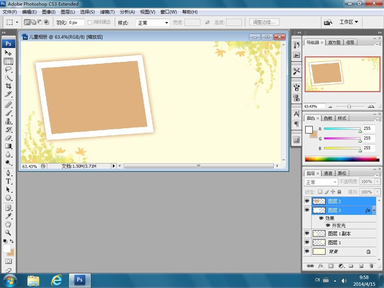Switch to the 直方图 tab
Screen dimensions: 384x288
[334, 42]
